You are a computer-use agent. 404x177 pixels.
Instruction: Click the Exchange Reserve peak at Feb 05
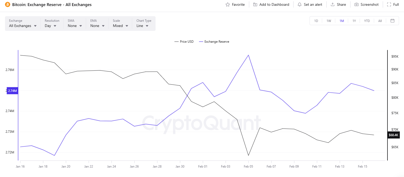click(x=248, y=55)
